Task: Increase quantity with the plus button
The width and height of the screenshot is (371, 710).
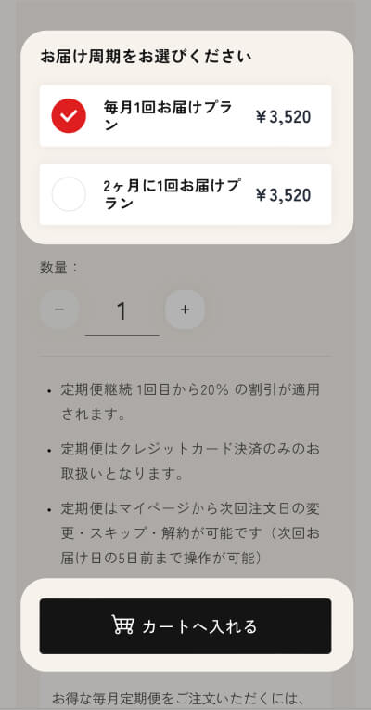Action: [185, 309]
